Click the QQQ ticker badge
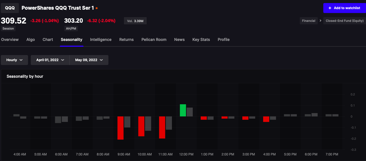 coord(10,8)
